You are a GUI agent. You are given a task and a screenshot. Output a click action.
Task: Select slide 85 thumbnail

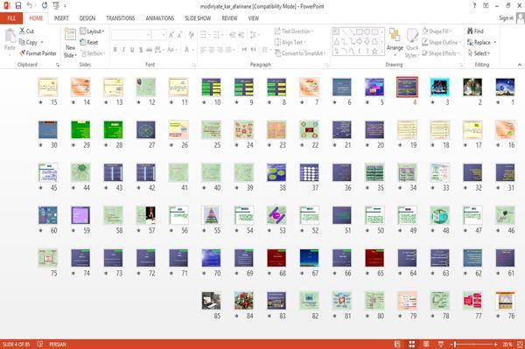211,301
